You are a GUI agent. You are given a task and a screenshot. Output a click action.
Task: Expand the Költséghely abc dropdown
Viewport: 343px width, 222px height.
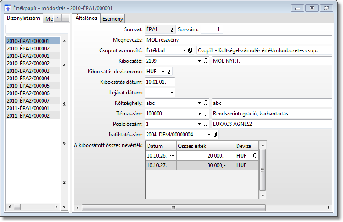(199, 103)
